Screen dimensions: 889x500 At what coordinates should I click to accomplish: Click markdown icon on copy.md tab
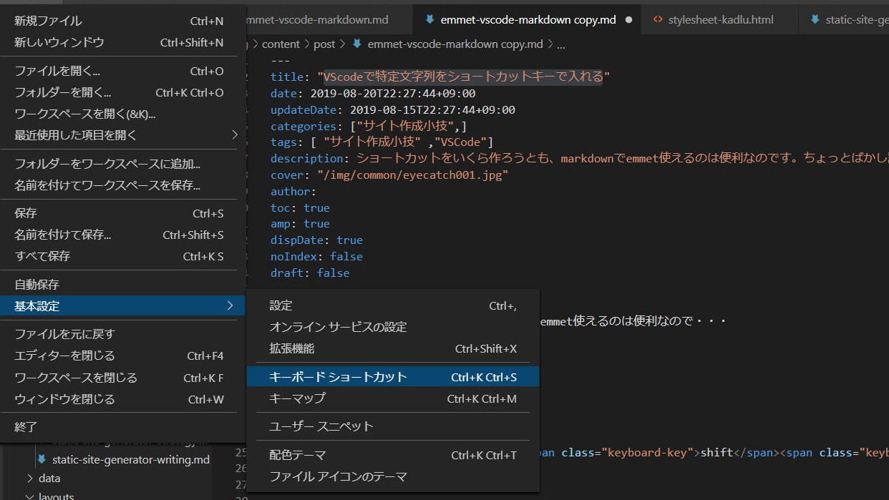pyautogui.click(x=429, y=19)
